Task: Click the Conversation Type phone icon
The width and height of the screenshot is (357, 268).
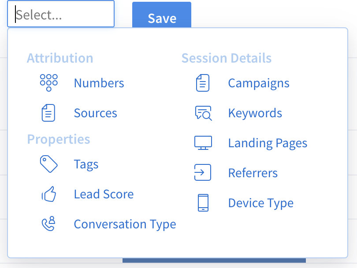Action: [48, 224]
